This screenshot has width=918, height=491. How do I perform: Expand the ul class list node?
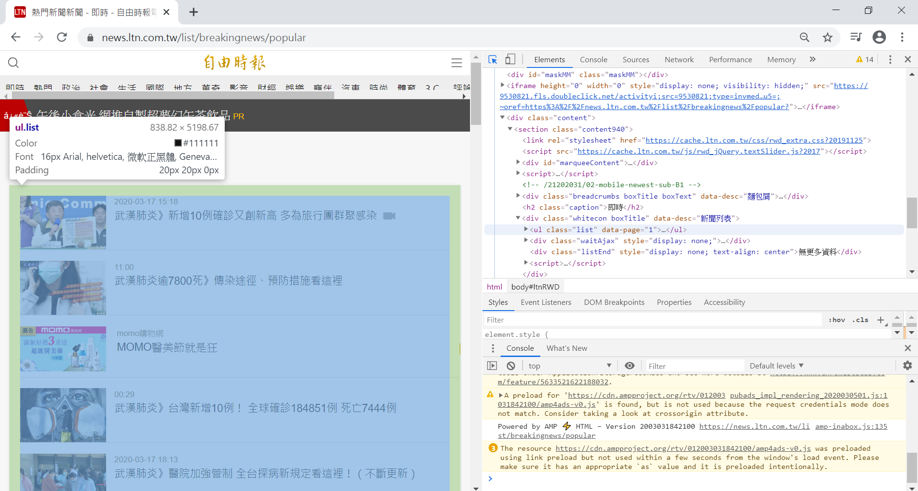(x=526, y=230)
